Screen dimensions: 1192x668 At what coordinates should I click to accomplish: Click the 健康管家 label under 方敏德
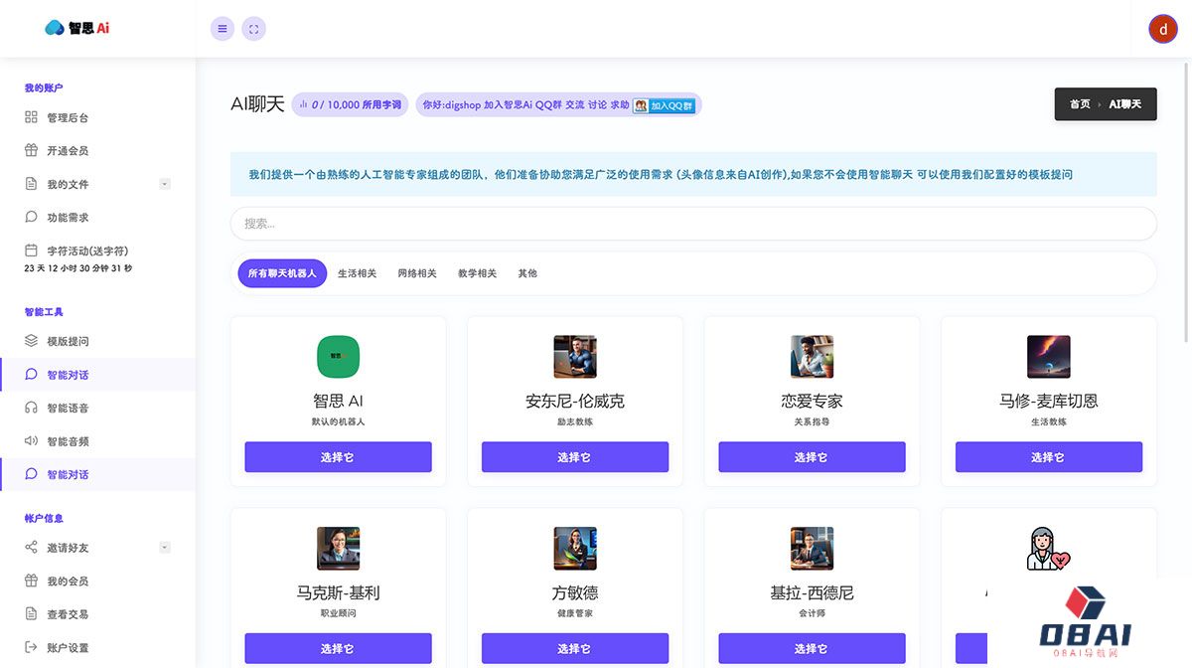tap(575, 613)
